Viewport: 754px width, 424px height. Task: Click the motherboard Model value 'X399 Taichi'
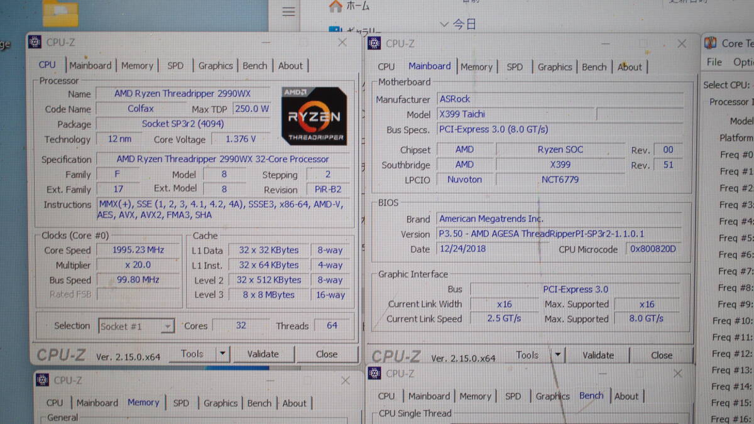[515, 114]
